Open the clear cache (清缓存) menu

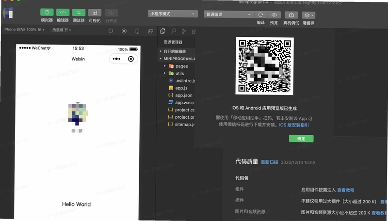pyautogui.click(x=308, y=16)
